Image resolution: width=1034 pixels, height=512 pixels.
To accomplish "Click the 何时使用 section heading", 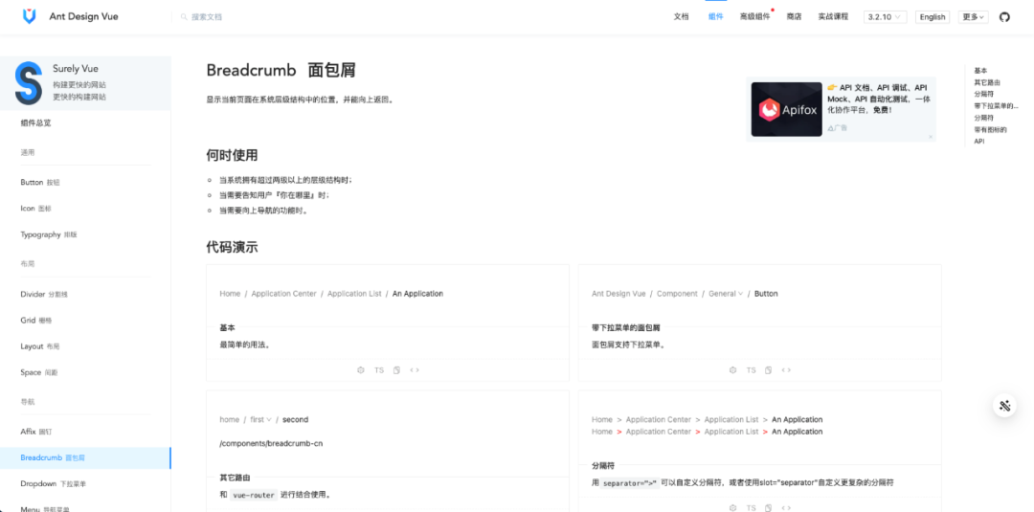I will pyautogui.click(x=232, y=155).
